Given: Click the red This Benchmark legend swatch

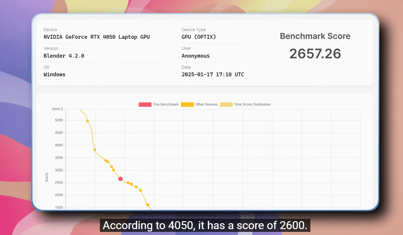Looking at the screenshot, I should 145,105.
